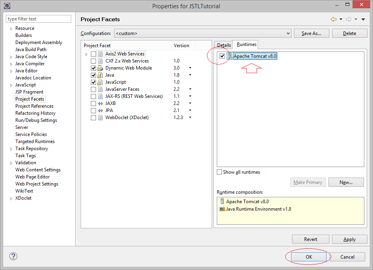This screenshot has height=270, width=373.
Task: Open WebDoclet version dropdown arrow
Action: pos(190,118)
